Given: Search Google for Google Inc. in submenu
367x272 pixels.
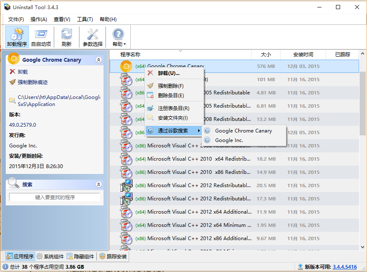Looking at the screenshot, I should pyautogui.click(x=229, y=140).
